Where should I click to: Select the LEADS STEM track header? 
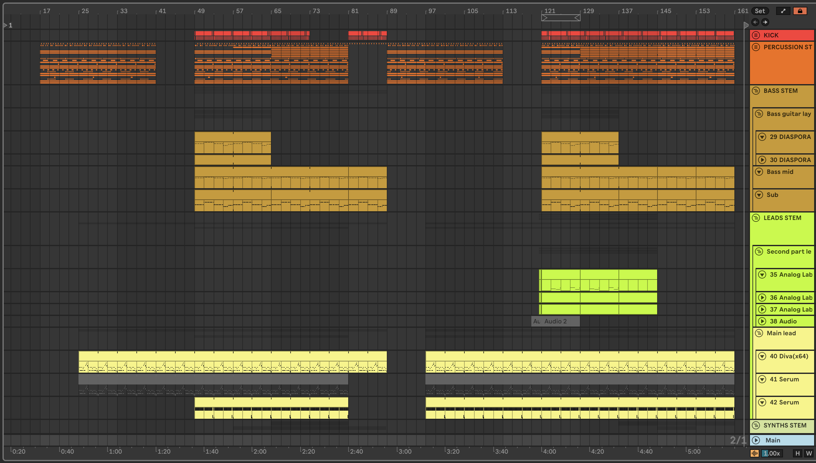(782, 228)
